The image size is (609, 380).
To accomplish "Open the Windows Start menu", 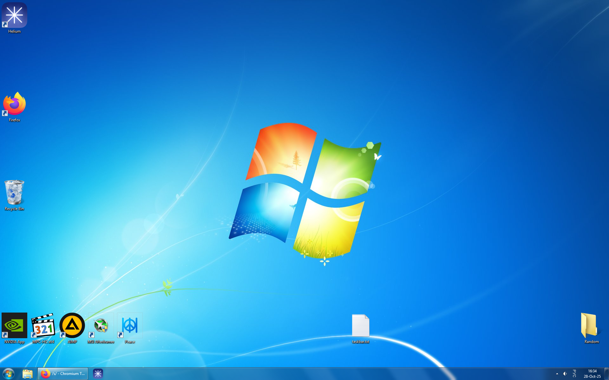I will point(8,374).
